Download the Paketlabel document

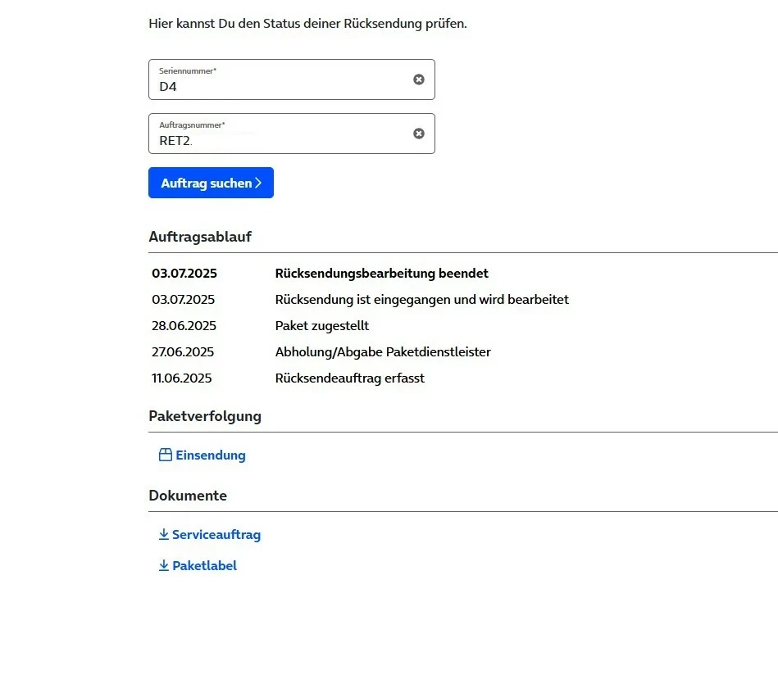click(204, 565)
